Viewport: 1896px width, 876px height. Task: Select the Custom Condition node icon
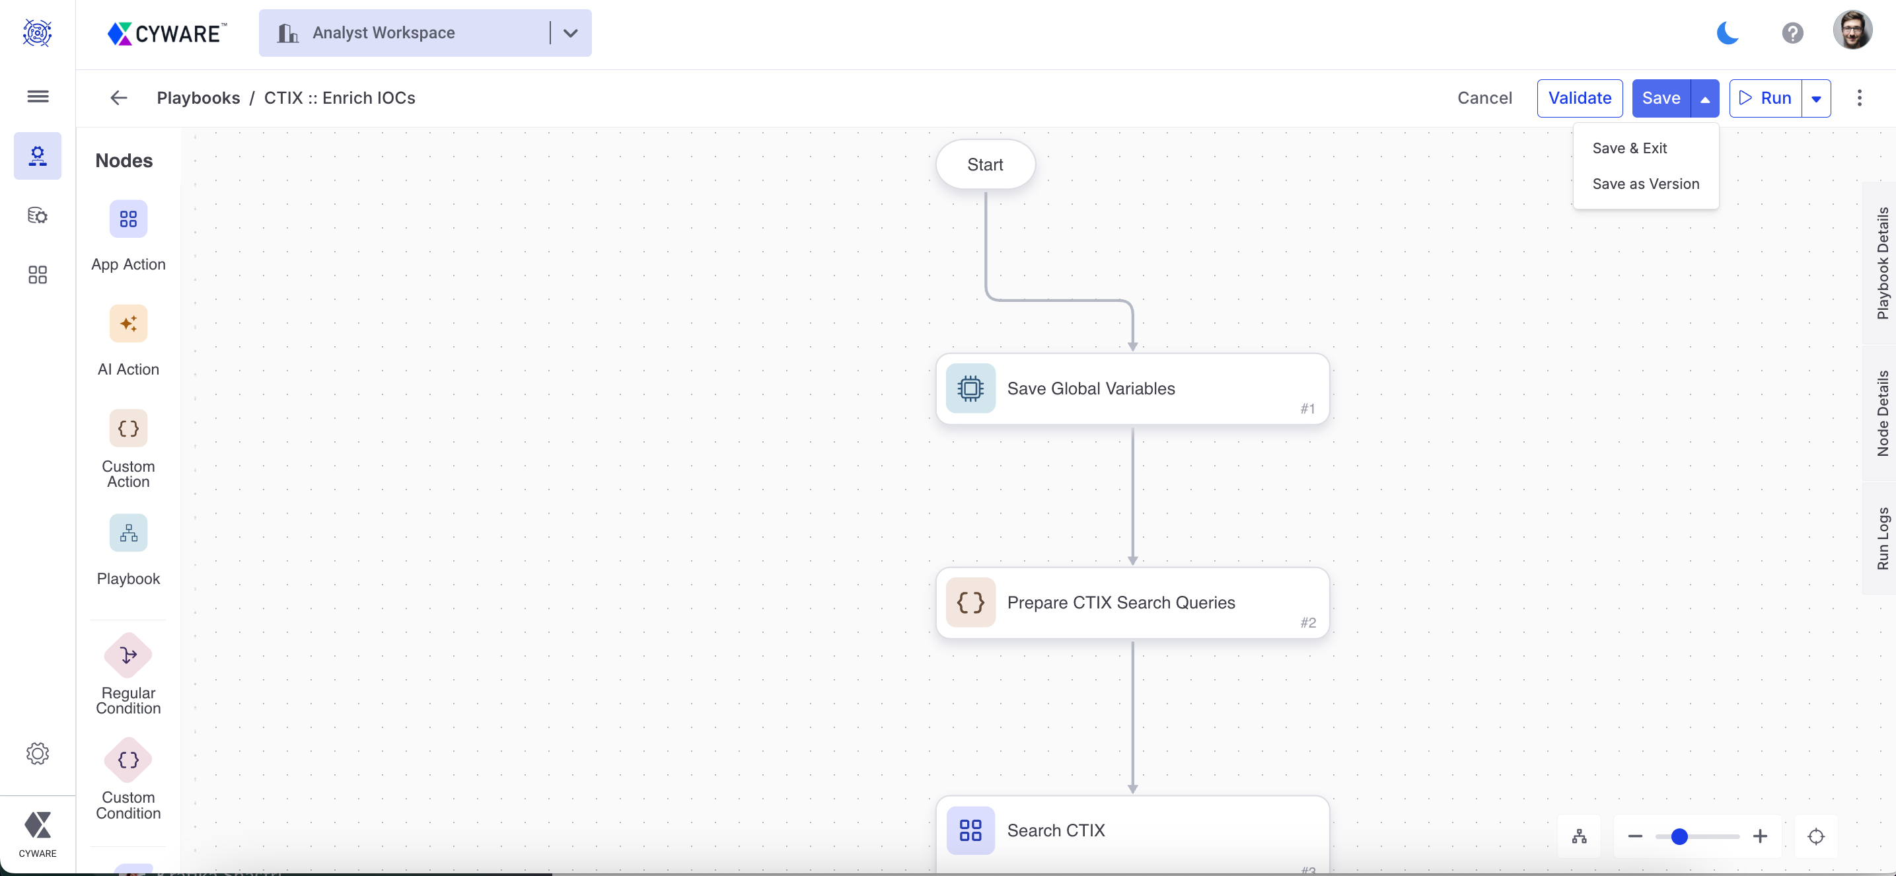click(x=128, y=759)
